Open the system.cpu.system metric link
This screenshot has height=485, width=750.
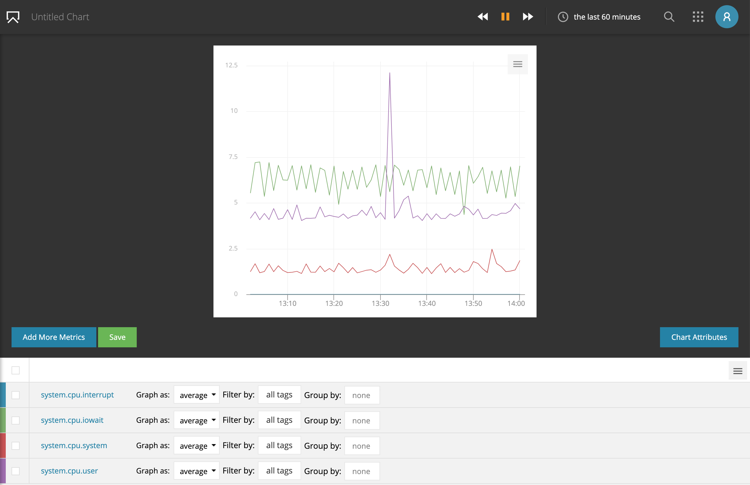[x=74, y=445]
